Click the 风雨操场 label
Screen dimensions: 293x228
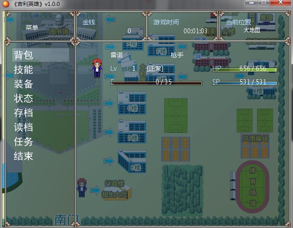[x=255, y=139]
